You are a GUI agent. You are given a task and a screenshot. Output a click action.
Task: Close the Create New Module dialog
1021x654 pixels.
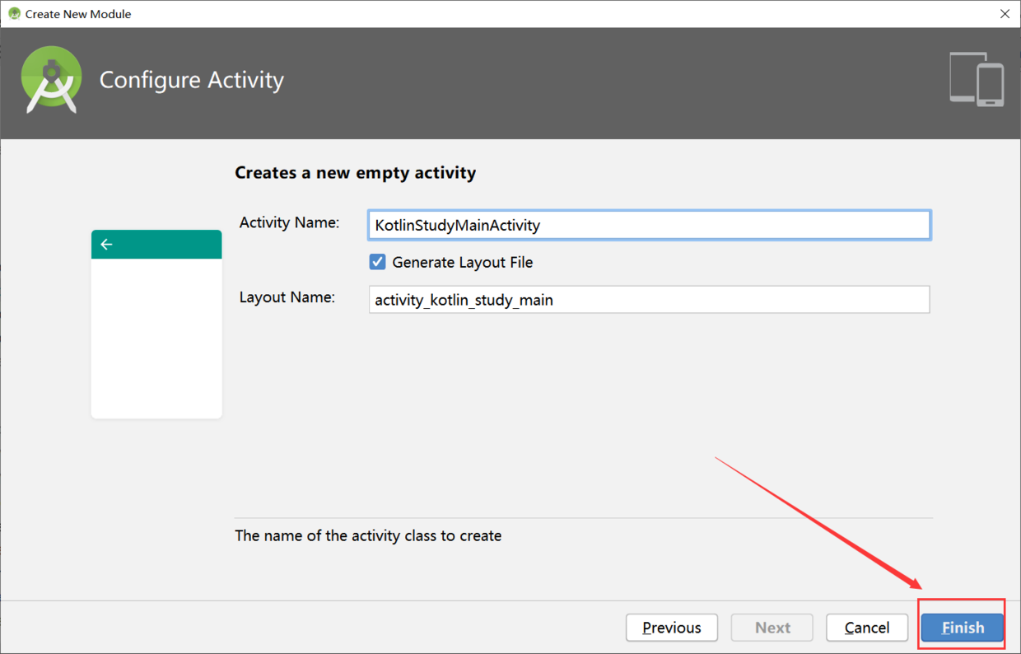pyautogui.click(x=1005, y=14)
